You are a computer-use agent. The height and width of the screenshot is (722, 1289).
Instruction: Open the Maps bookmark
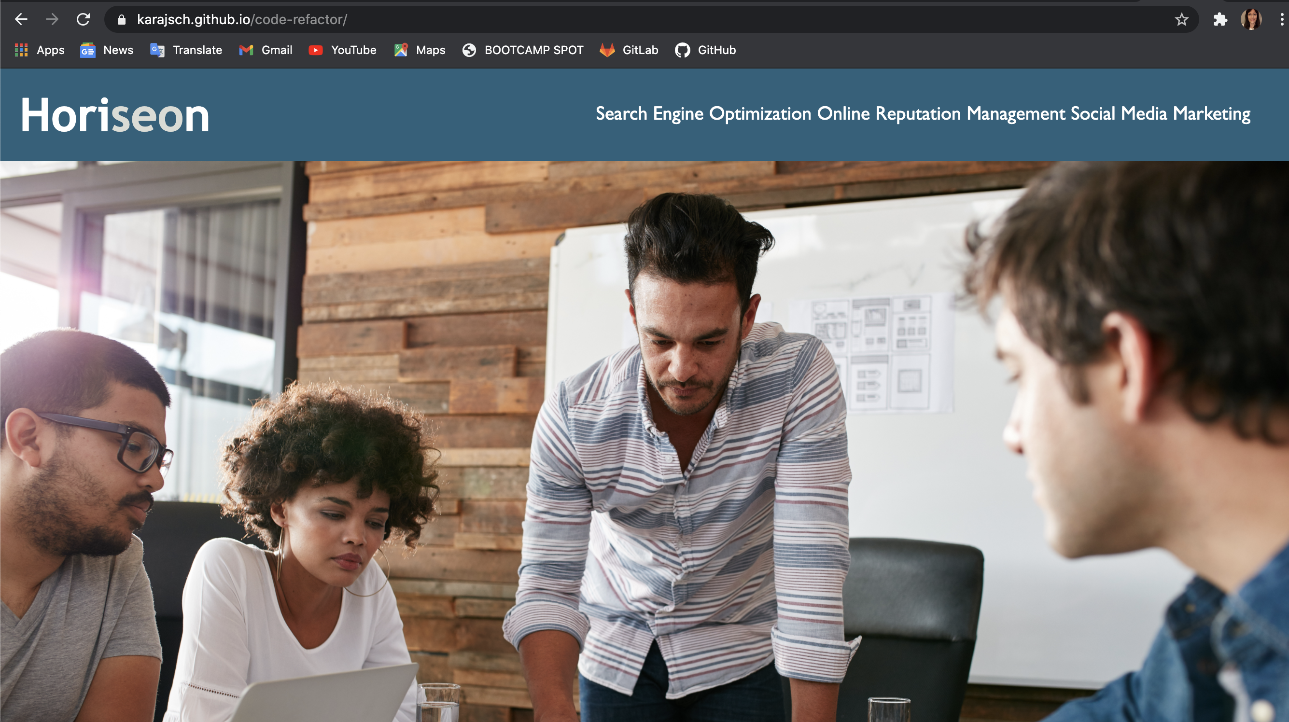click(x=420, y=50)
